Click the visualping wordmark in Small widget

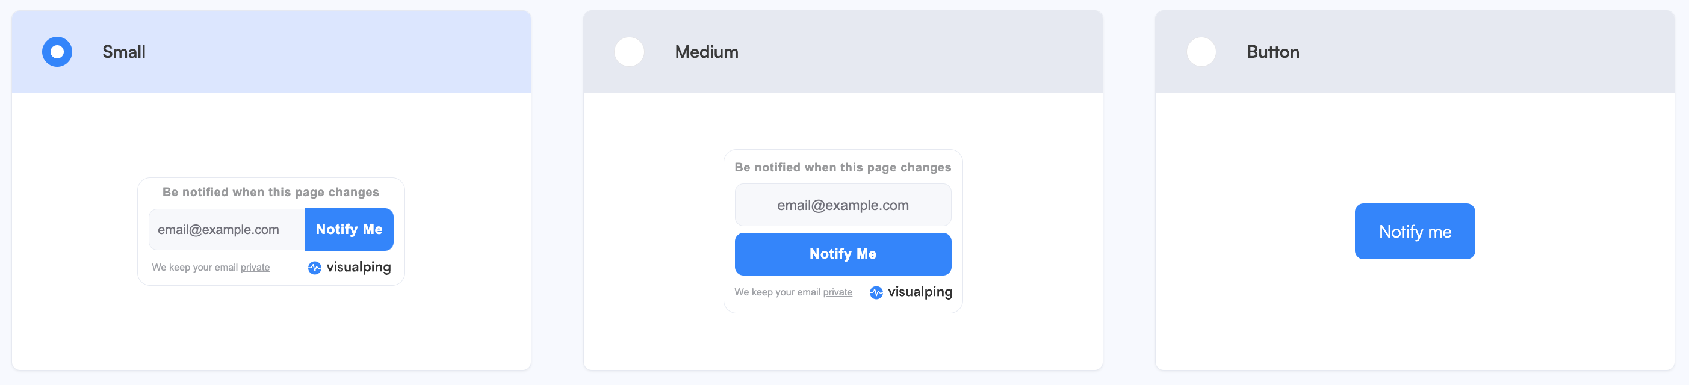pos(359,267)
